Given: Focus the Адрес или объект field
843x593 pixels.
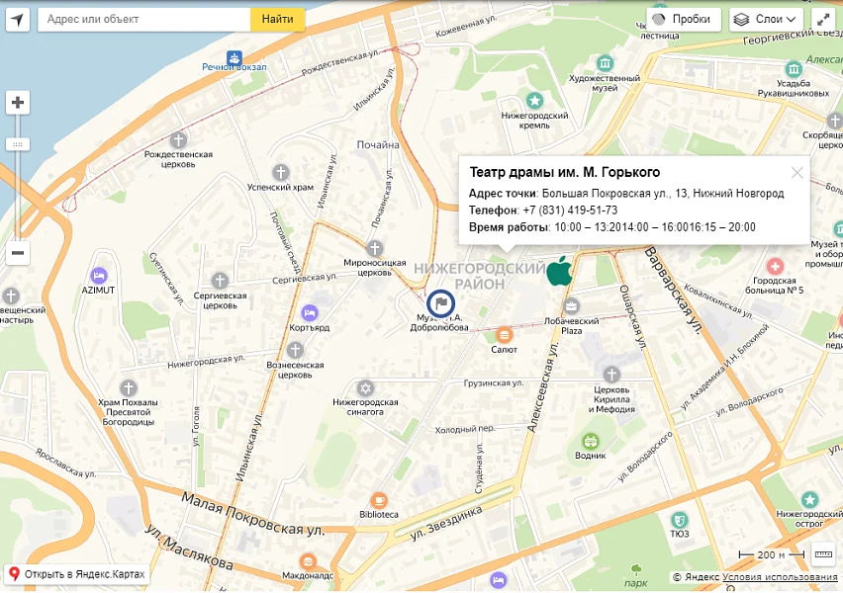Looking at the screenshot, I should coord(144,20).
